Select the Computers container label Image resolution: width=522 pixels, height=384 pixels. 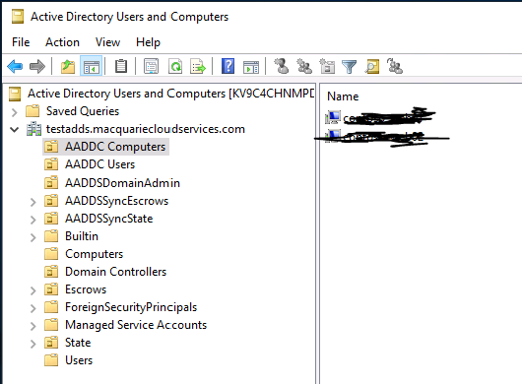click(95, 254)
